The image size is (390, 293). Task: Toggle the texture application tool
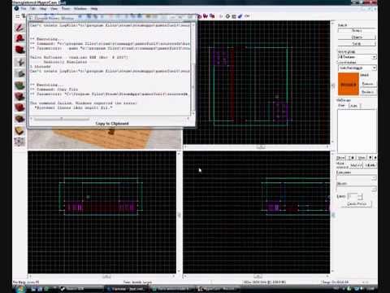(19, 85)
